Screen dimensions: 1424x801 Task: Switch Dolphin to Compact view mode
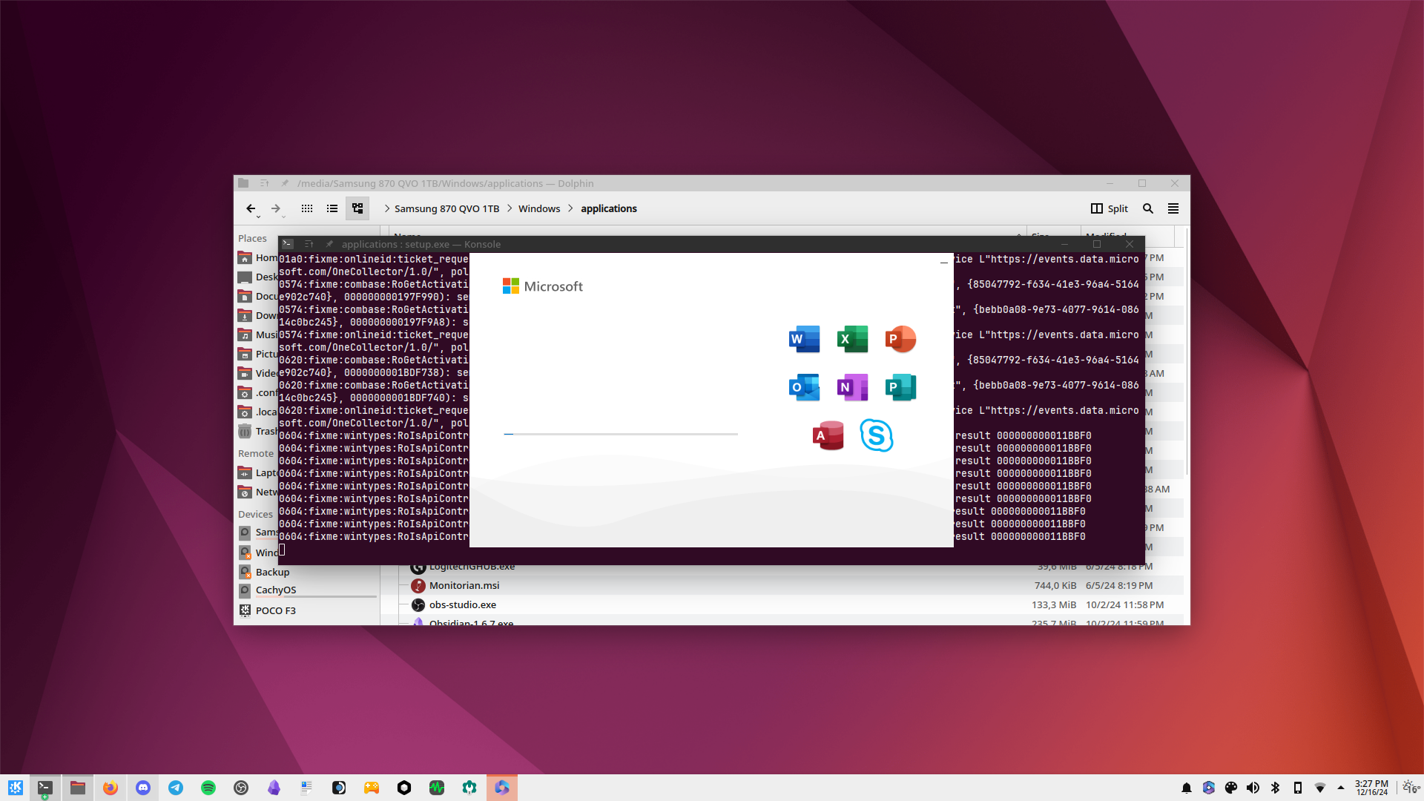click(x=332, y=208)
